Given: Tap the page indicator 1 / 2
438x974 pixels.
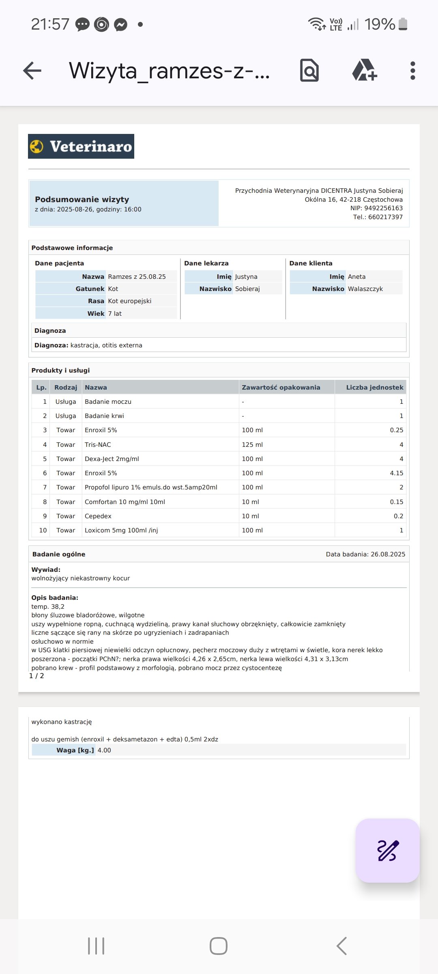Looking at the screenshot, I should coord(36,676).
